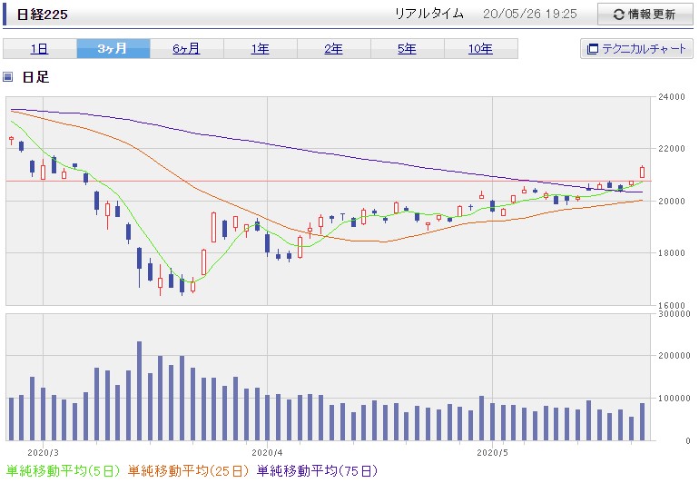Open the 2年 chart view
Image resolution: width=699 pixels, height=483 pixels.
tap(334, 49)
